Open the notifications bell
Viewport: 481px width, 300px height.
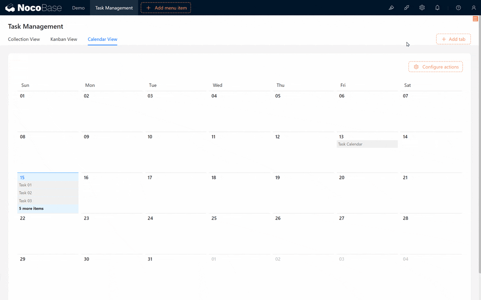[437, 8]
